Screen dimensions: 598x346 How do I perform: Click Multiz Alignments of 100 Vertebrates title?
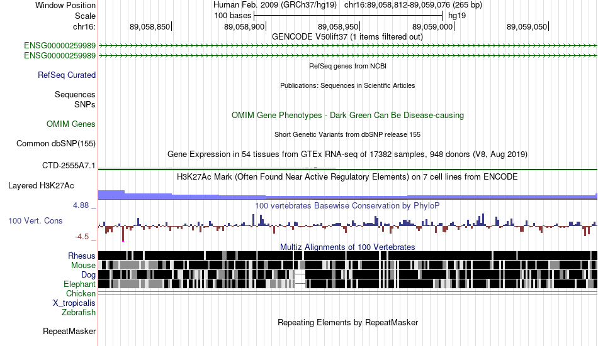[x=347, y=247]
